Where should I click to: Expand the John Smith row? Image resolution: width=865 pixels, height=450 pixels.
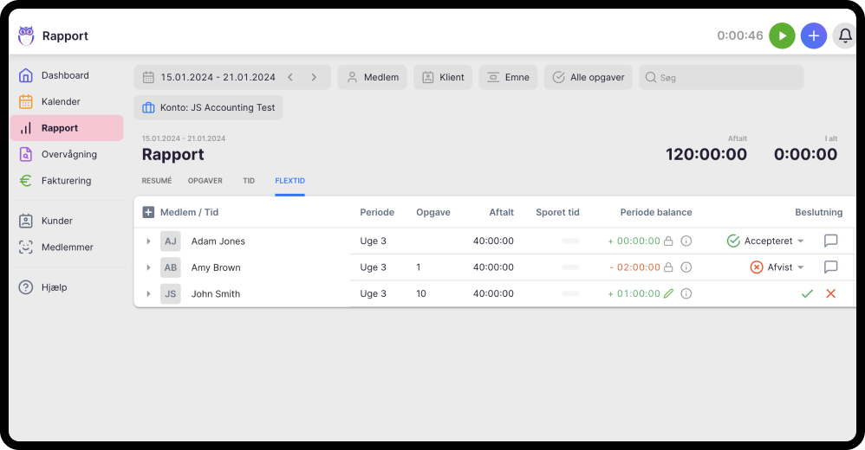148,294
